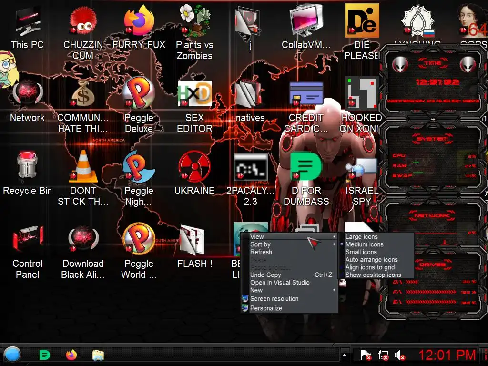488x366 pixels.
Task: Open the red radiation symbol shortcut
Action: [x=195, y=166]
